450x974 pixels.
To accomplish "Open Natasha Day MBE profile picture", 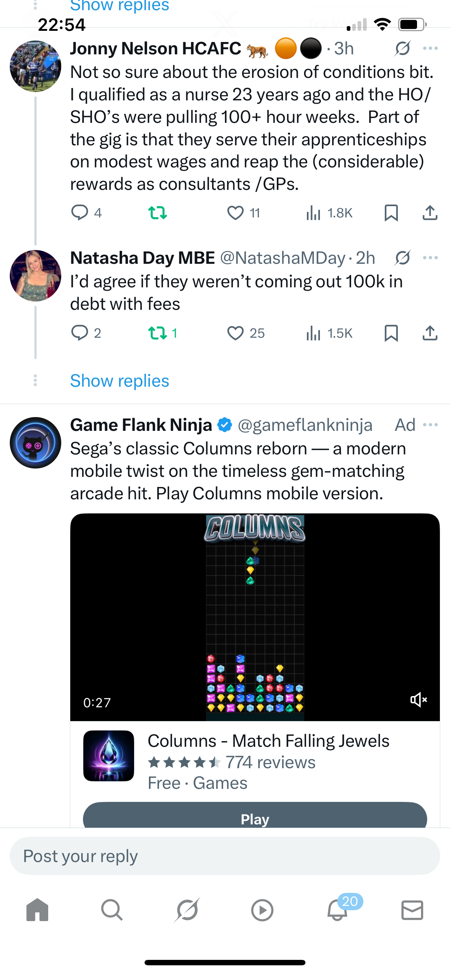I will click(x=36, y=276).
